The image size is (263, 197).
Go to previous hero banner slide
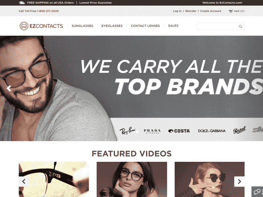9,88
